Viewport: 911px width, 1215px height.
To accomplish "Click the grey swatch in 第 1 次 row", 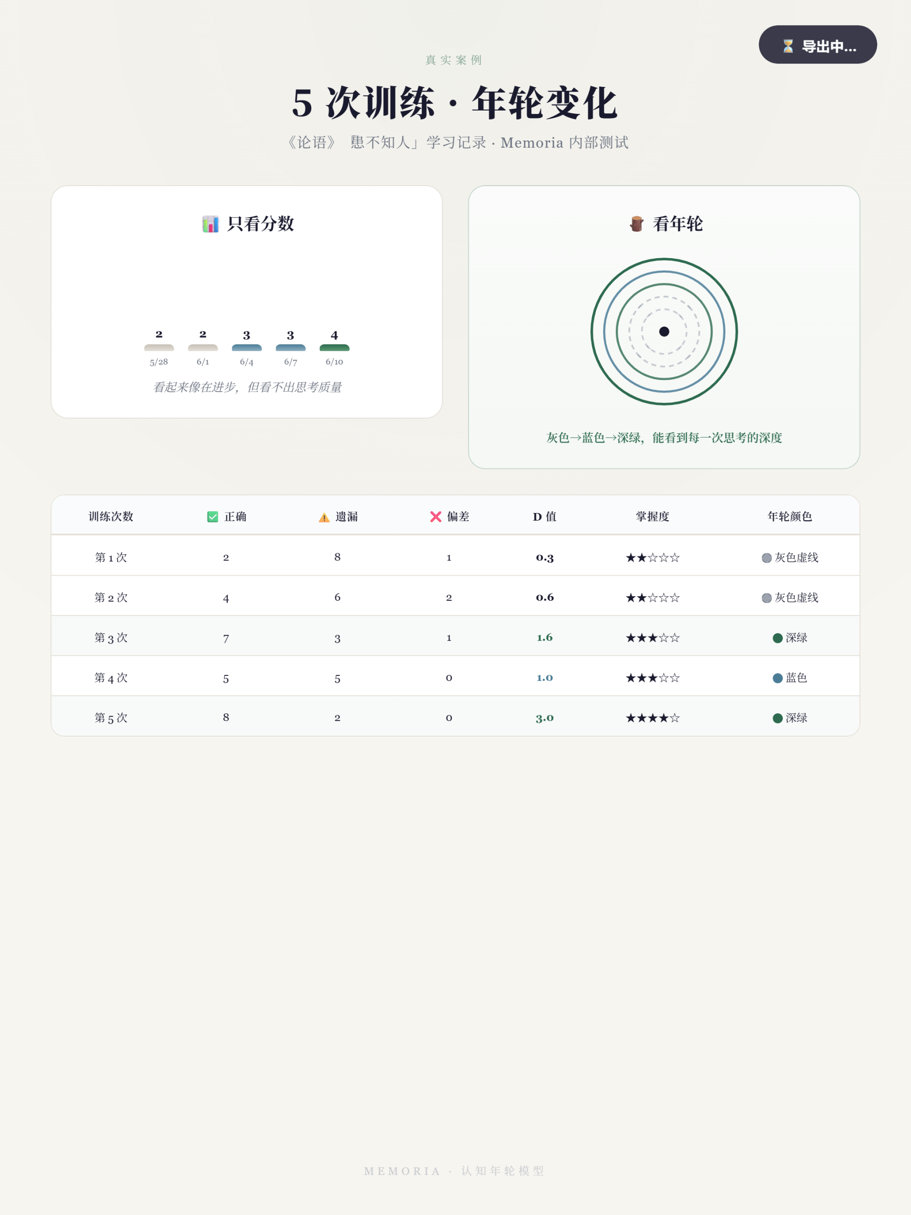I will pyautogui.click(x=767, y=558).
